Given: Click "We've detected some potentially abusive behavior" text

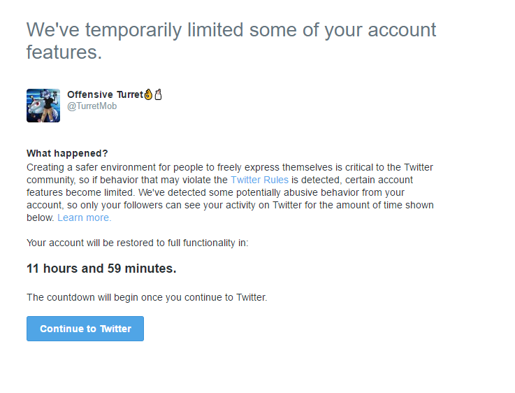Looking at the screenshot, I should point(259,192).
